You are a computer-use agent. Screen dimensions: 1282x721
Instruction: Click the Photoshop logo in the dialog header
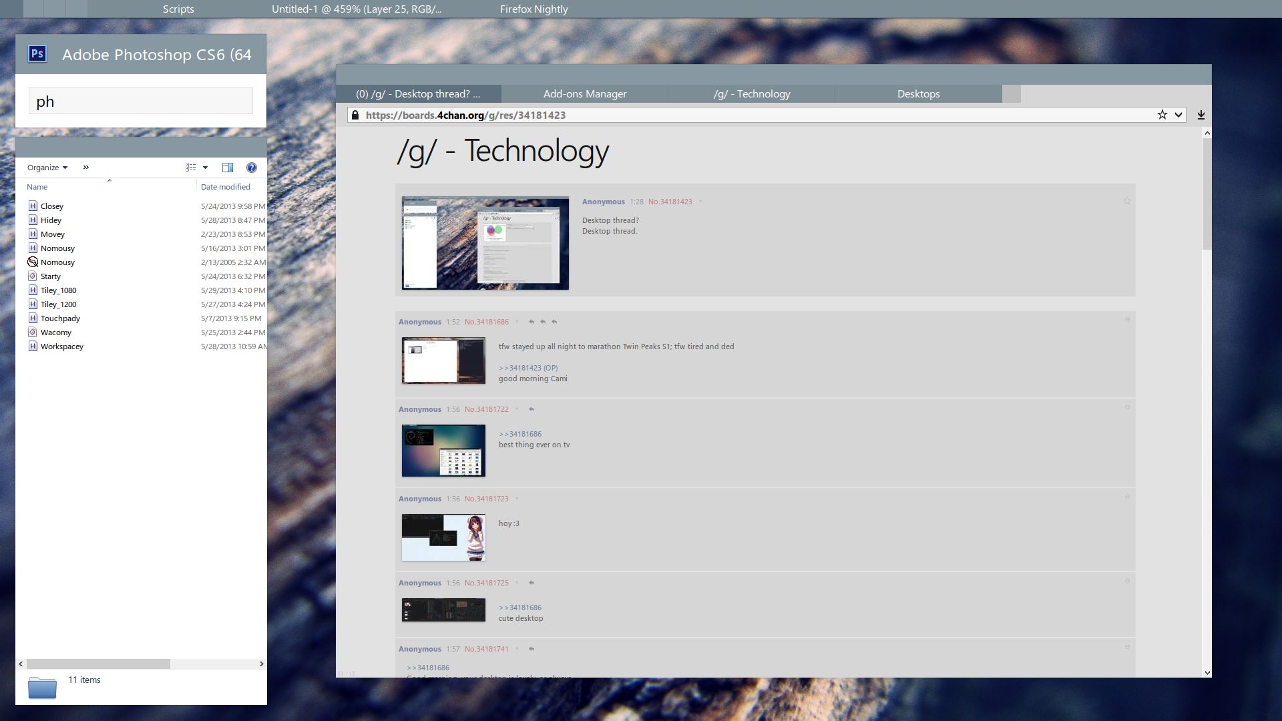click(x=37, y=54)
